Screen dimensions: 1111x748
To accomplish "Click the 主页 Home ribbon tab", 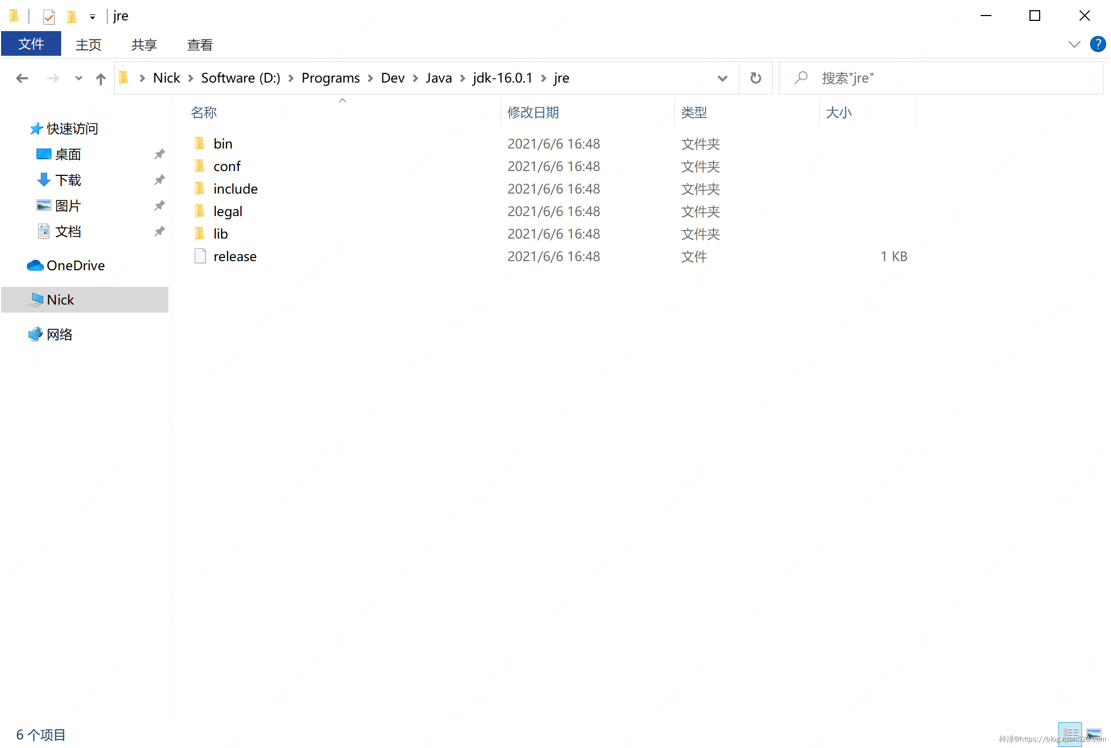I will click(x=89, y=43).
